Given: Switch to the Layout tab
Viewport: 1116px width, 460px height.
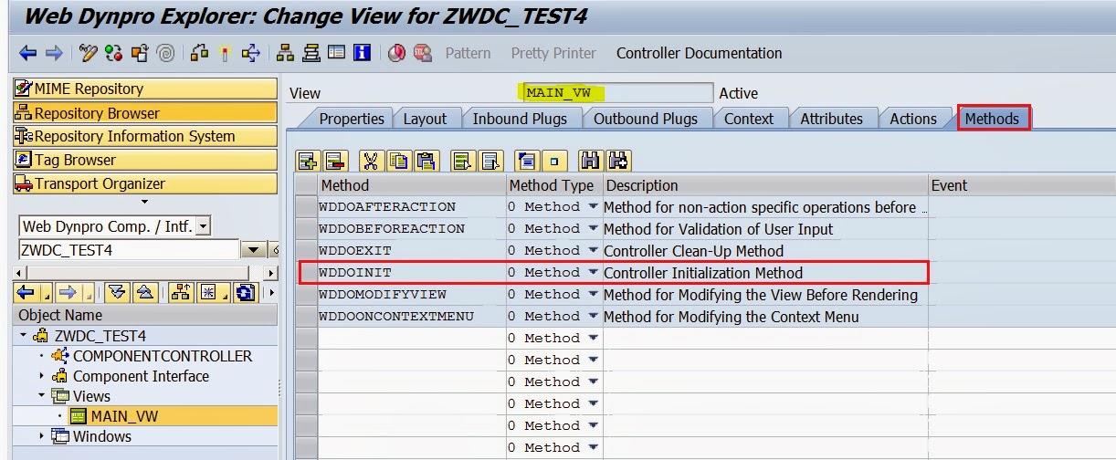Looking at the screenshot, I should (x=425, y=119).
